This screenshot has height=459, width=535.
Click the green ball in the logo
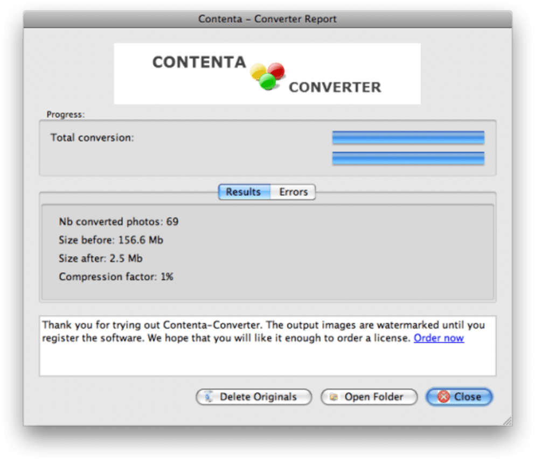[x=267, y=82]
